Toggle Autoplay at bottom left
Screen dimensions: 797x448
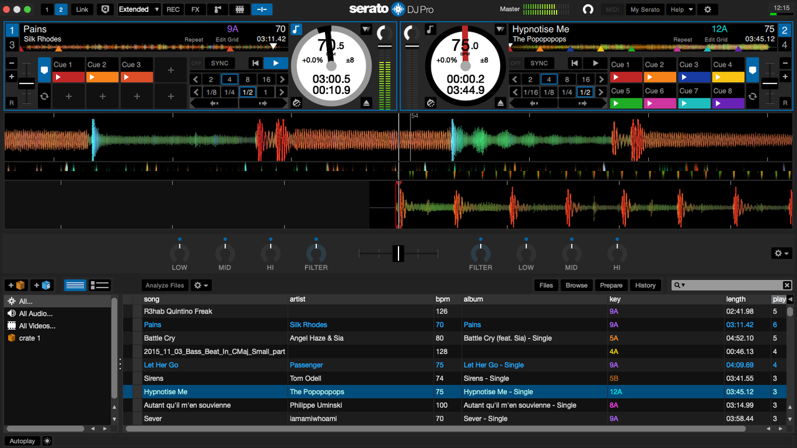tap(22, 441)
